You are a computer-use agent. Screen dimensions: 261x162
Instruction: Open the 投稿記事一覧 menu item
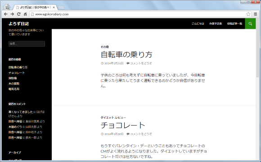(234, 24)
